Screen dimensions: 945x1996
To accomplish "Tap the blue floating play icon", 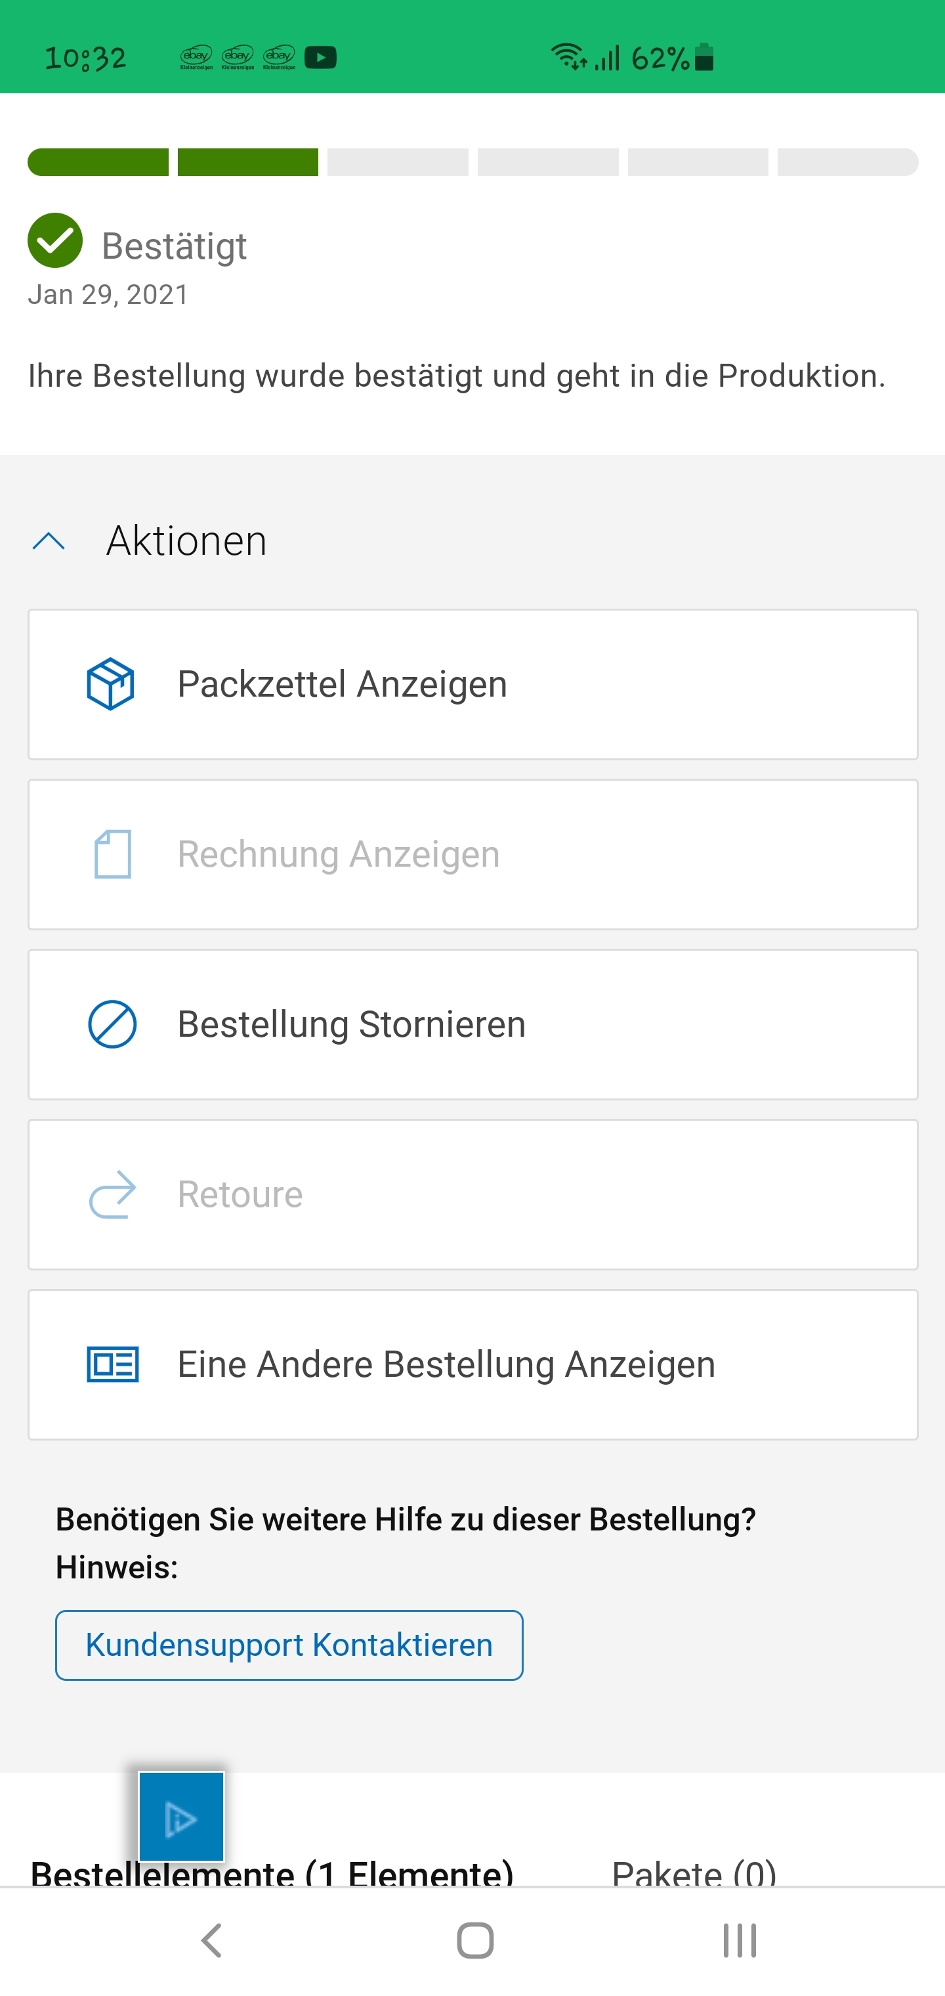I will [x=181, y=1817].
